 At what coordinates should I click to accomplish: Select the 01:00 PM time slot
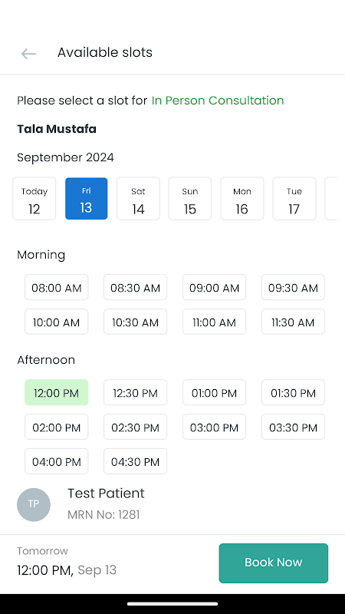(x=215, y=392)
